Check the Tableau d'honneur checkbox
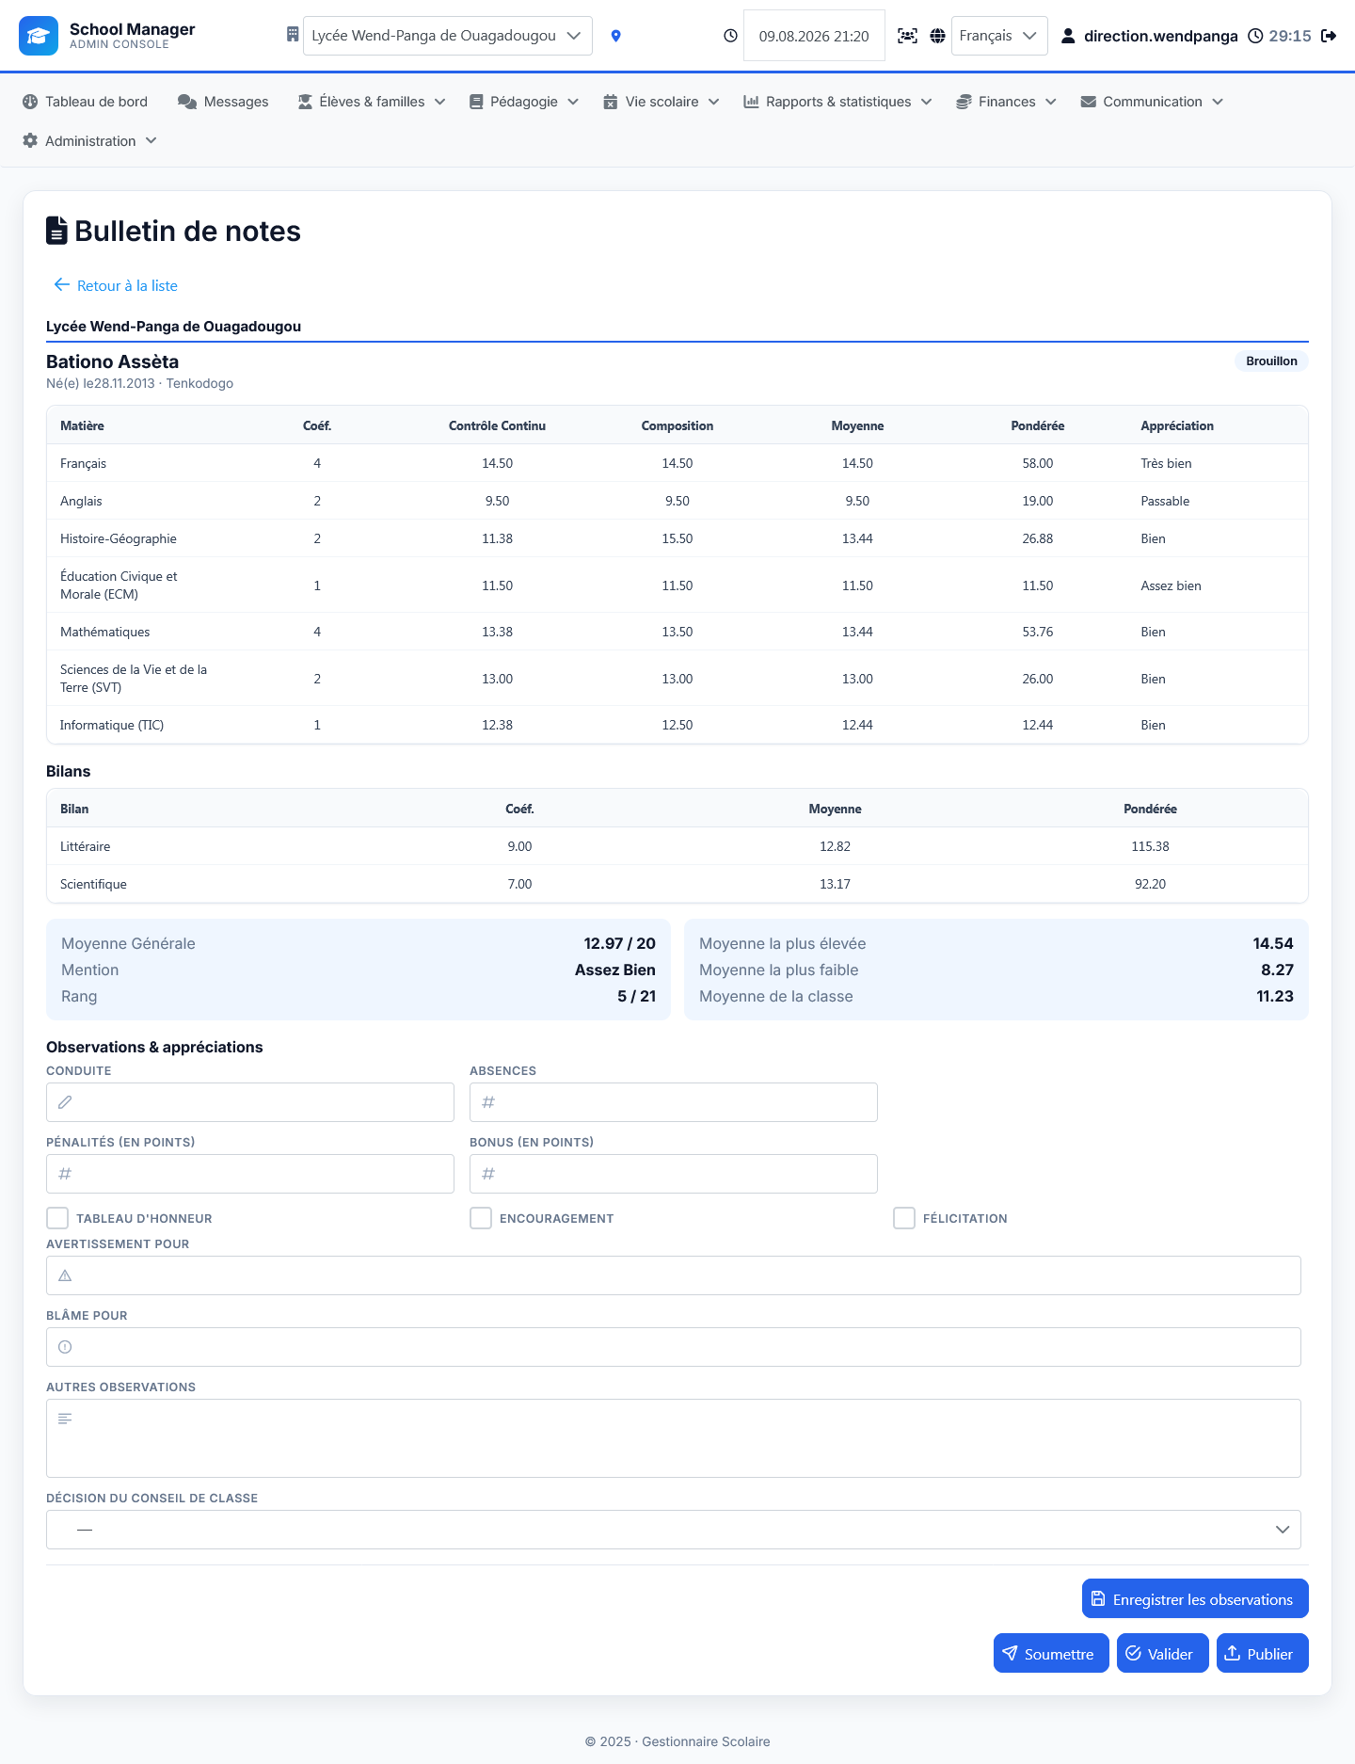 pos(57,1218)
